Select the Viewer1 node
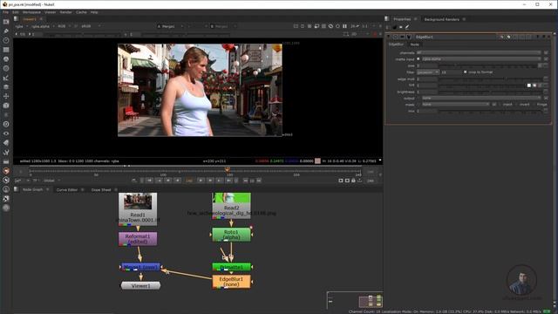 click(141, 285)
